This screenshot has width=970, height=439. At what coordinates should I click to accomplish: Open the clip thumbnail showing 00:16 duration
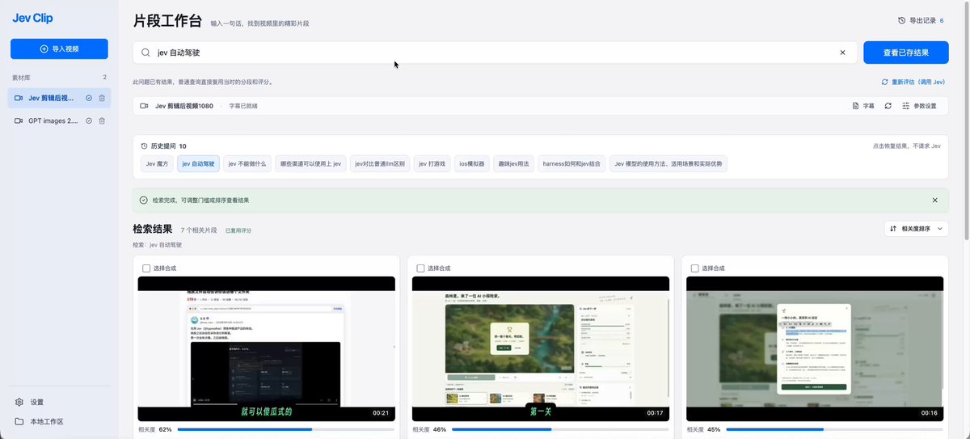pyautogui.click(x=815, y=348)
